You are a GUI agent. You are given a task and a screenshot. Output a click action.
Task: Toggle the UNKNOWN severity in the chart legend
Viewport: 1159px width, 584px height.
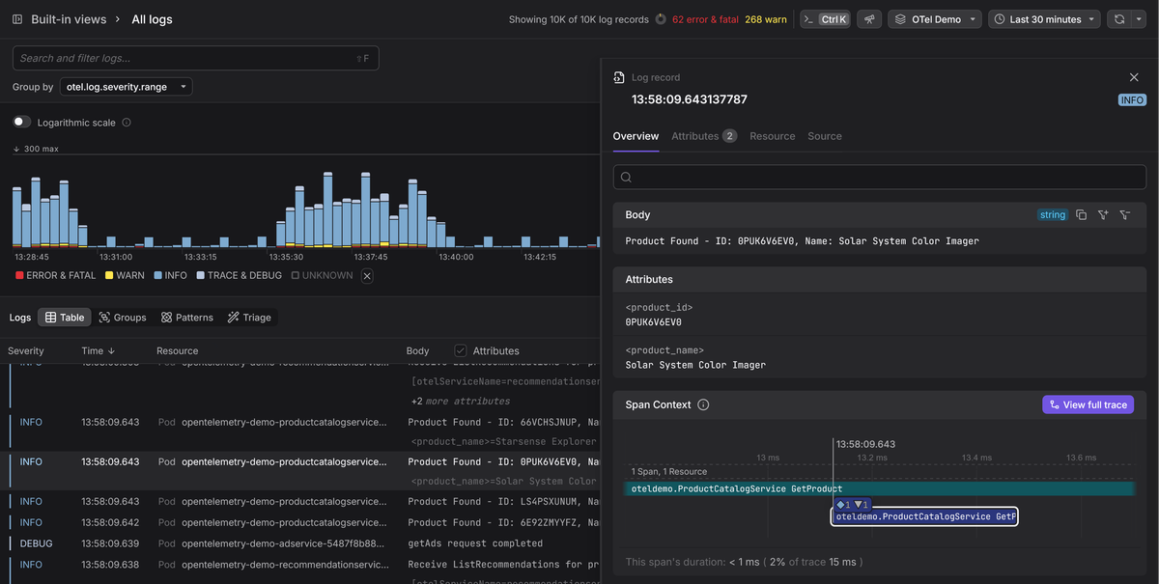tap(323, 276)
